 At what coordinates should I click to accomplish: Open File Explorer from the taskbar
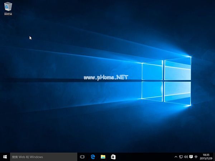click(x=103, y=157)
